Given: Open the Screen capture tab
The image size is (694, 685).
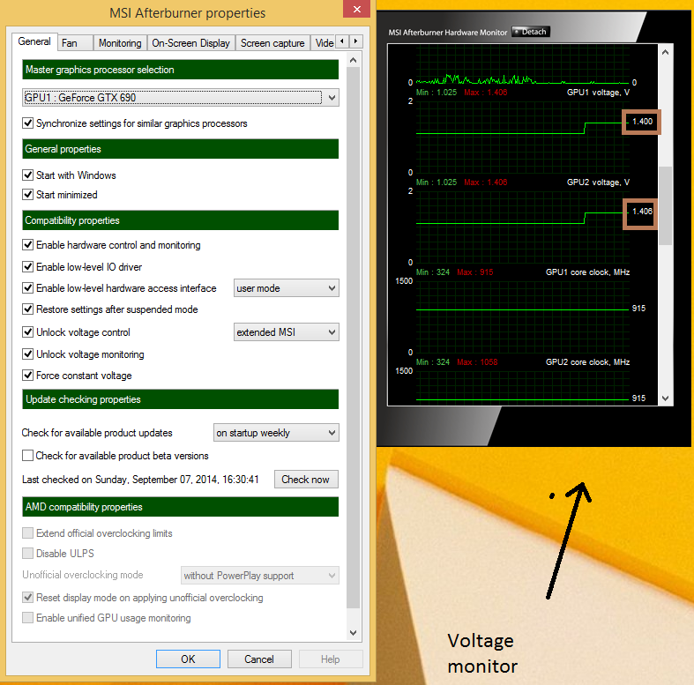Looking at the screenshot, I should tap(272, 43).
